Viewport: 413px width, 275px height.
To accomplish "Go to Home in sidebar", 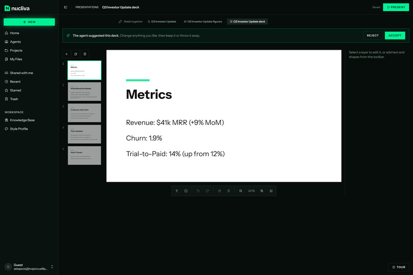I will tap(29, 33).
